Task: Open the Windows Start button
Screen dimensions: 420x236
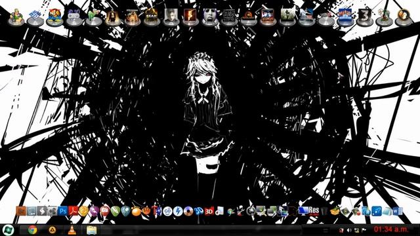Action: click(x=8, y=230)
